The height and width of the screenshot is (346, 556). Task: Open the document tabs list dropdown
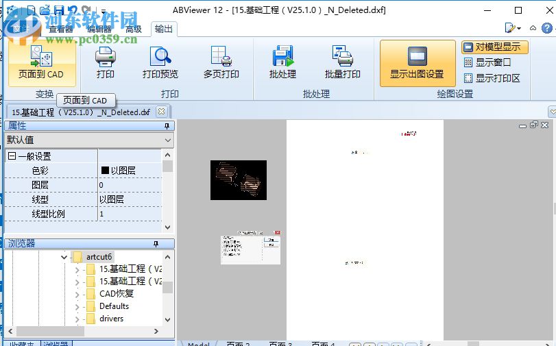pos(552,111)
